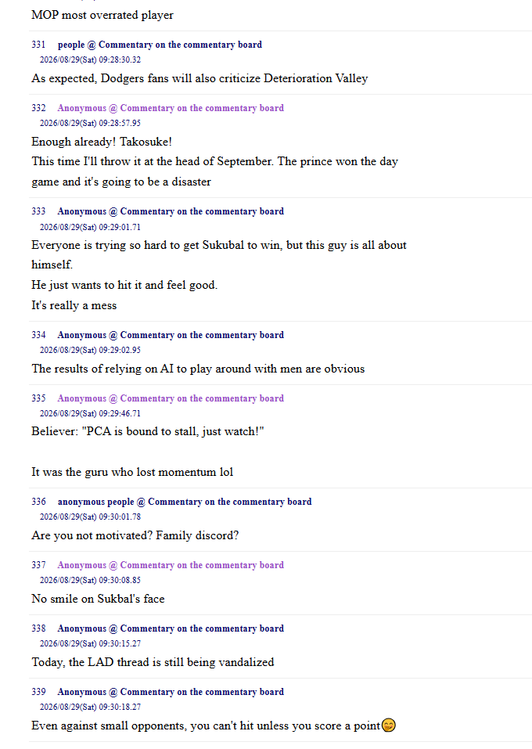Click post number 334
Viewport: 532px width, 749px height.
point(38,335)
